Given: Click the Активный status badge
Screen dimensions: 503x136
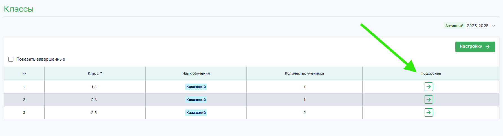Looking at the screenshot, I should (x=454, y=26).
